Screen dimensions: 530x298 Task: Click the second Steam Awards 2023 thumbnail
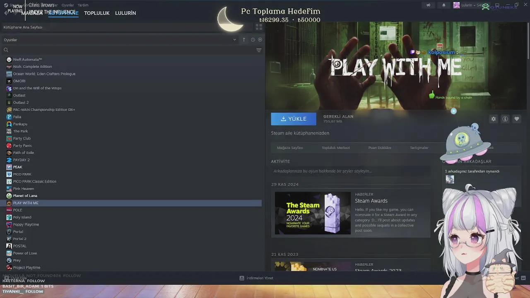(x=313, y=267)
